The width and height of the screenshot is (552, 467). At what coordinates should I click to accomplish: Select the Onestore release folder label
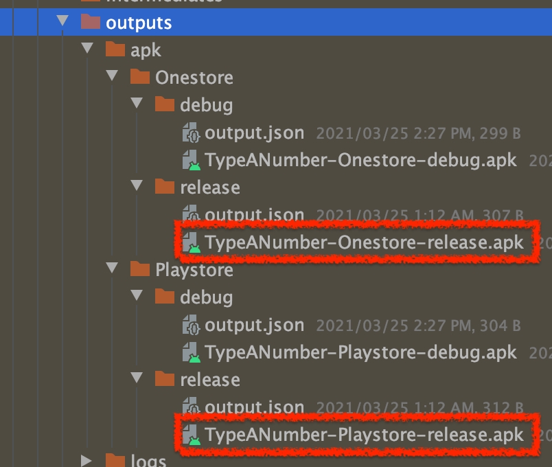pos(209,187)
